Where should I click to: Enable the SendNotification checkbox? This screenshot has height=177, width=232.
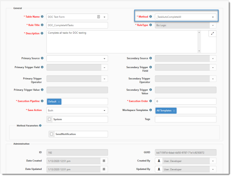51,134
